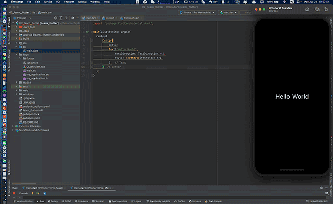This screenshot has width=333, height=204.
Task: Open the Project view type dropdown
Action: (x=23, y=18)
